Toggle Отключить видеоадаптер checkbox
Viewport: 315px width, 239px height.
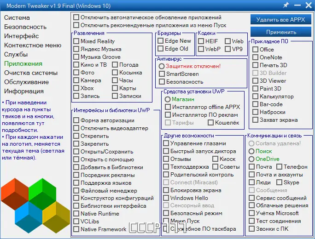click(x=76, y=128)
